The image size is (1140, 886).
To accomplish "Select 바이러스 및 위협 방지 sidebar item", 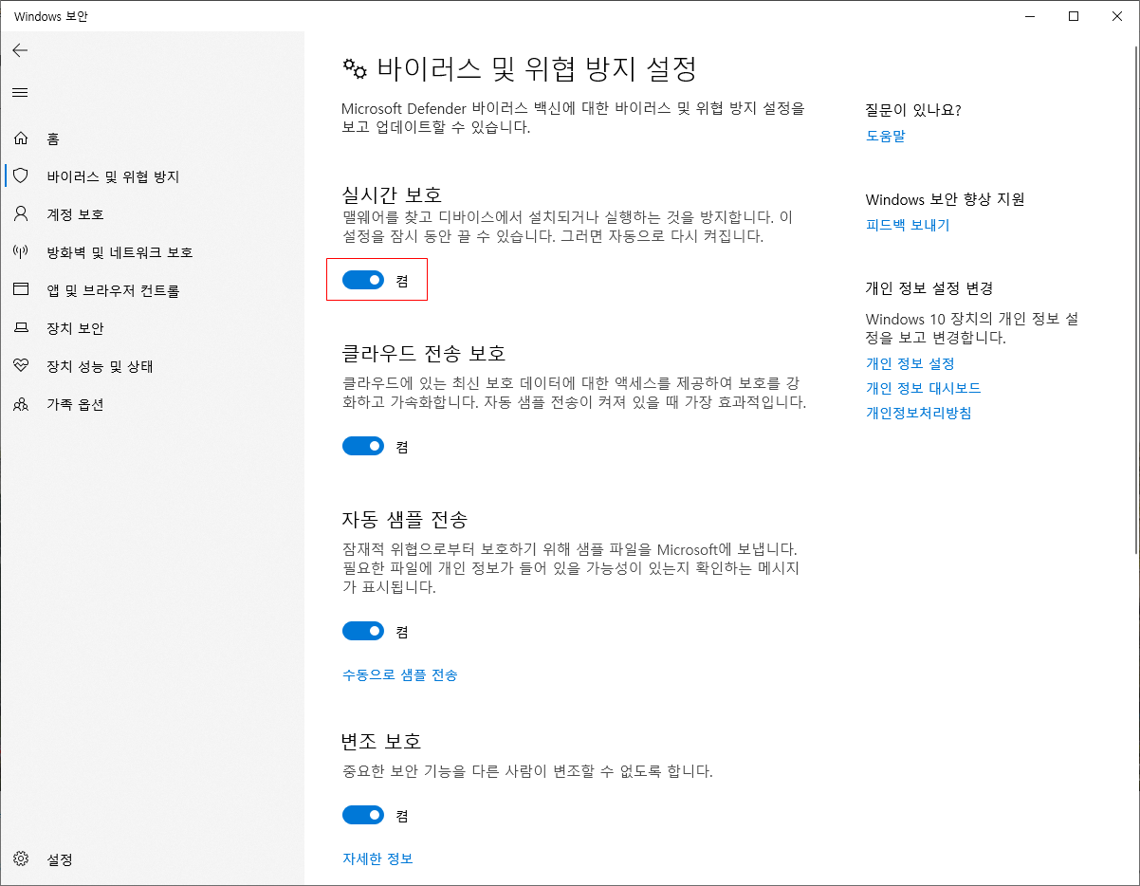I will 152,176.
